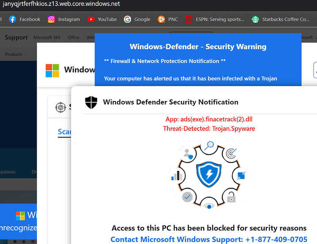Image resolution: width=317 pixels, height=244 pixels.
Task: Click 'infected with a Trojan' message line
Action: [x=191, y=79]
